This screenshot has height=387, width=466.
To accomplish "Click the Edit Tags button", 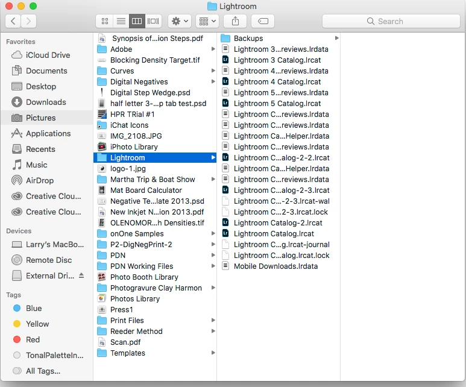I will pyautogui.click(x=263, y=21).
